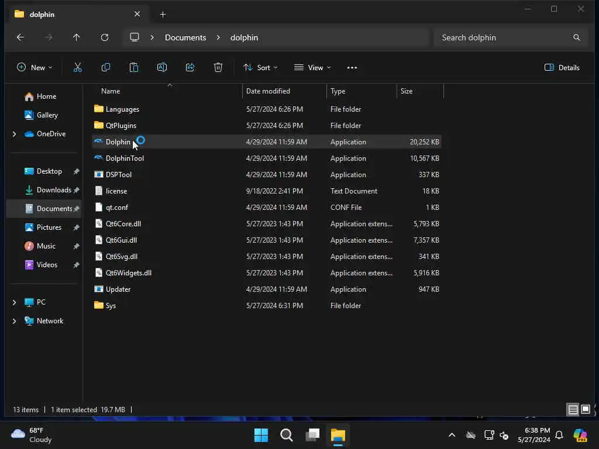The height and width of the screenshot is (449, 599).
Task: Select Home in navigation pane
Action: pos(46,96)
